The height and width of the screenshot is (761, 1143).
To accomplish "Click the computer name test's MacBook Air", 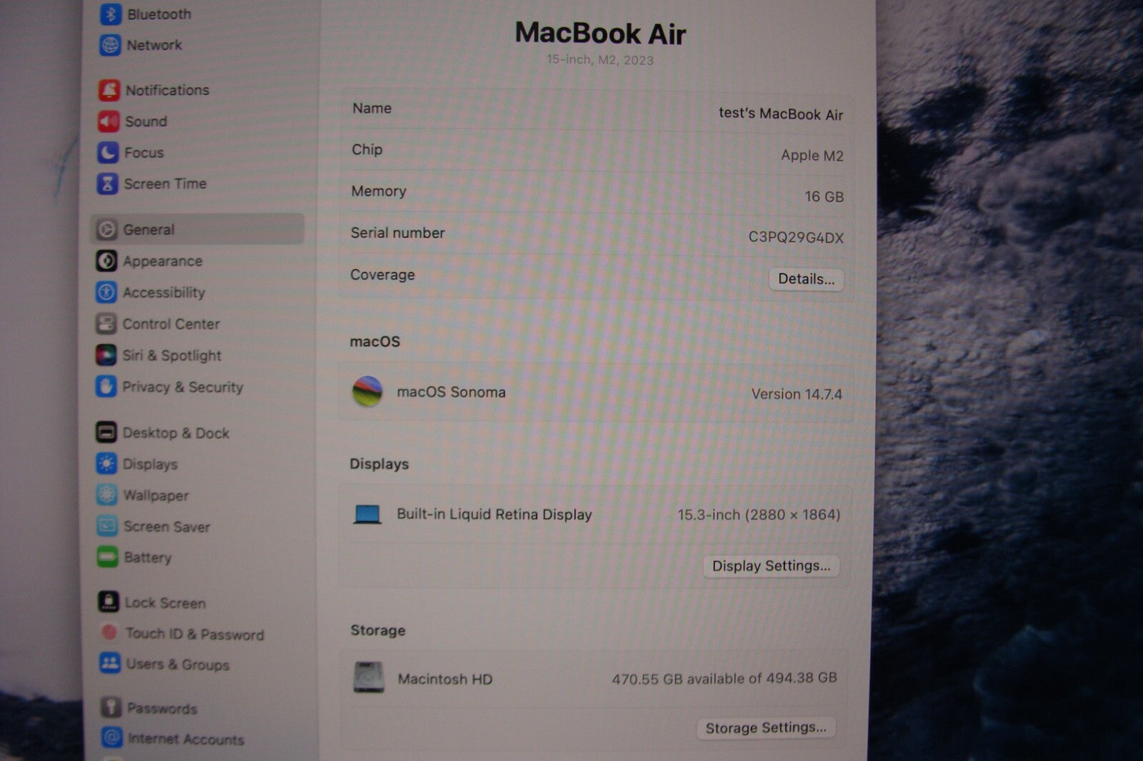I will pyautogui.click(x=780, y=114).
